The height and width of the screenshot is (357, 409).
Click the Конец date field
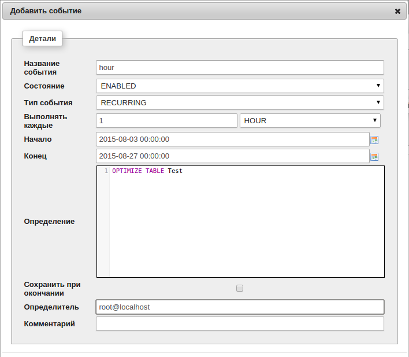pos(232,156)
